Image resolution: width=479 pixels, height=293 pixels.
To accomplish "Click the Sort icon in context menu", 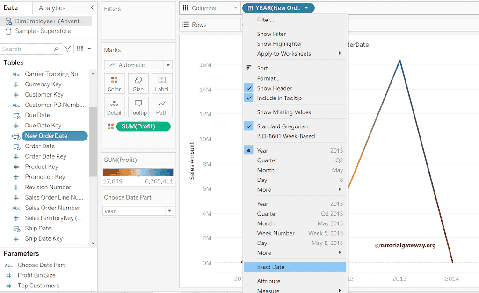I will click(x=249, y=68).
